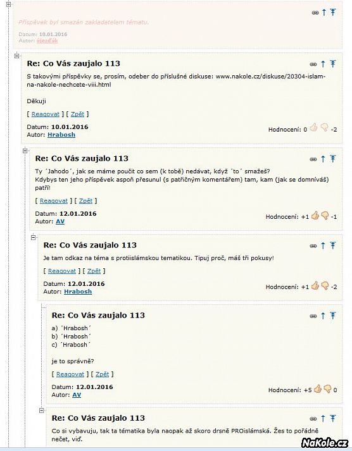
Task: Collapse the top-level deleted post thread
Action: click(8, 4)
